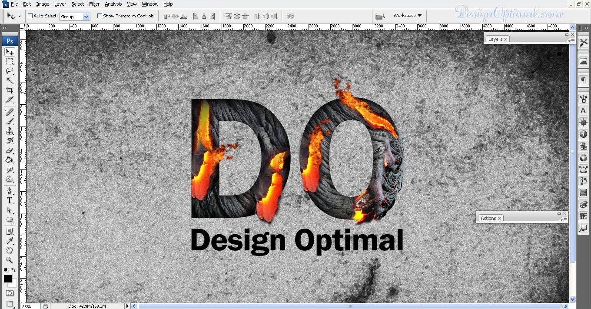The width and height of the screenshot is (591, 309).
Task: Open the Workspace dropdown menu
Action: click(407, 16)
